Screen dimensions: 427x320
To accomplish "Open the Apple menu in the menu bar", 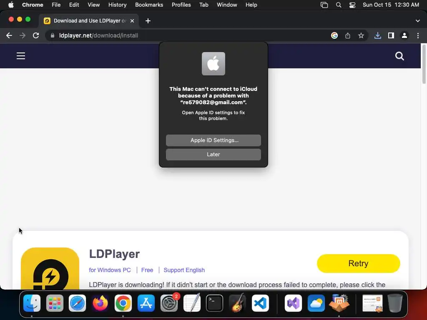I will 11,5.
